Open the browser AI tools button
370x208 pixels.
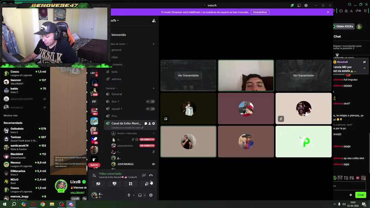click(x=358, y=11)
